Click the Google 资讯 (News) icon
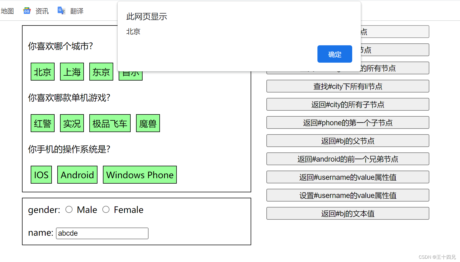The image size is (460, 262). (27, 11)
